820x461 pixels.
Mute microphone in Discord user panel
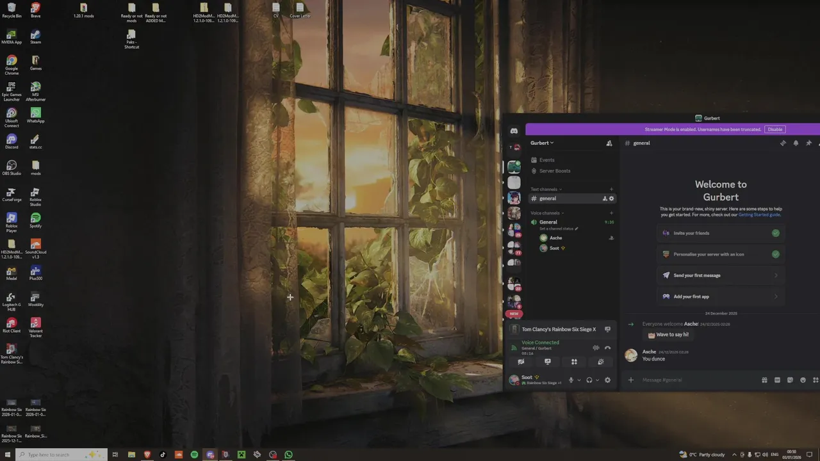click(571, 380)
